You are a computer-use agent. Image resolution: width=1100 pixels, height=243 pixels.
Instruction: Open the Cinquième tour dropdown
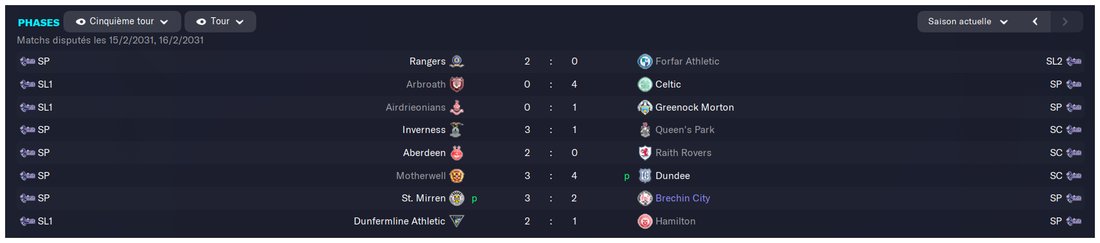tap(122, 21)
